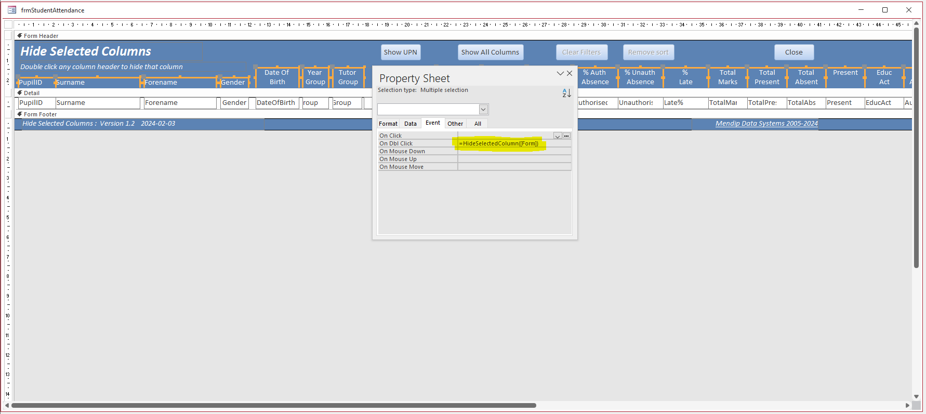This screenshot has height=414, width=926.
Task: Select the Total Marks header label
Action: [727, 77]
